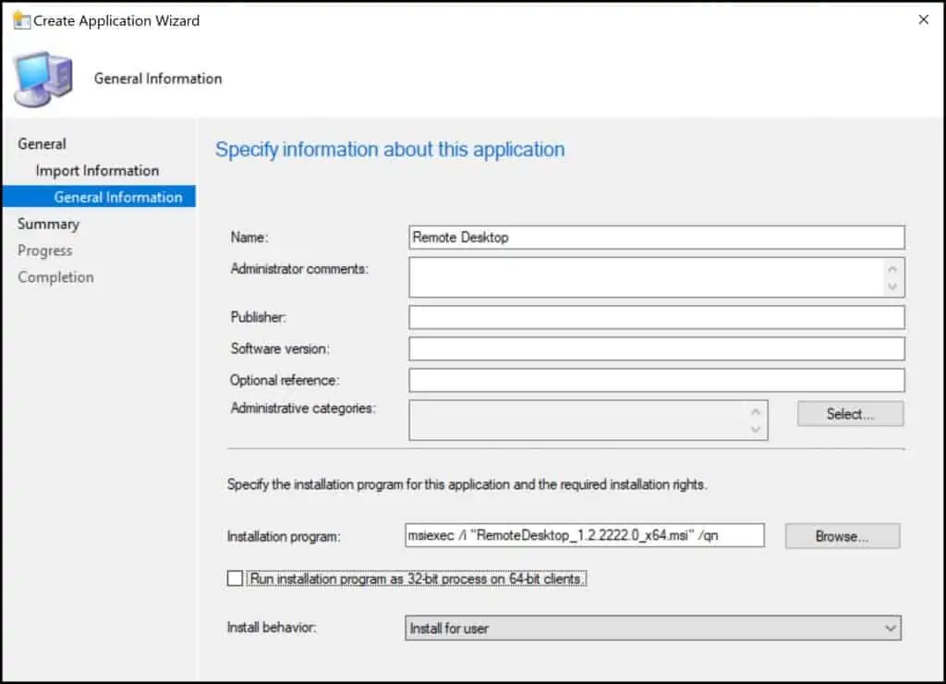
Task: Click down arrow in Administrator comments box
Action: (x=892, y=287)
